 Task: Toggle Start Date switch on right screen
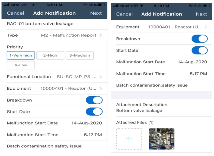200,50
